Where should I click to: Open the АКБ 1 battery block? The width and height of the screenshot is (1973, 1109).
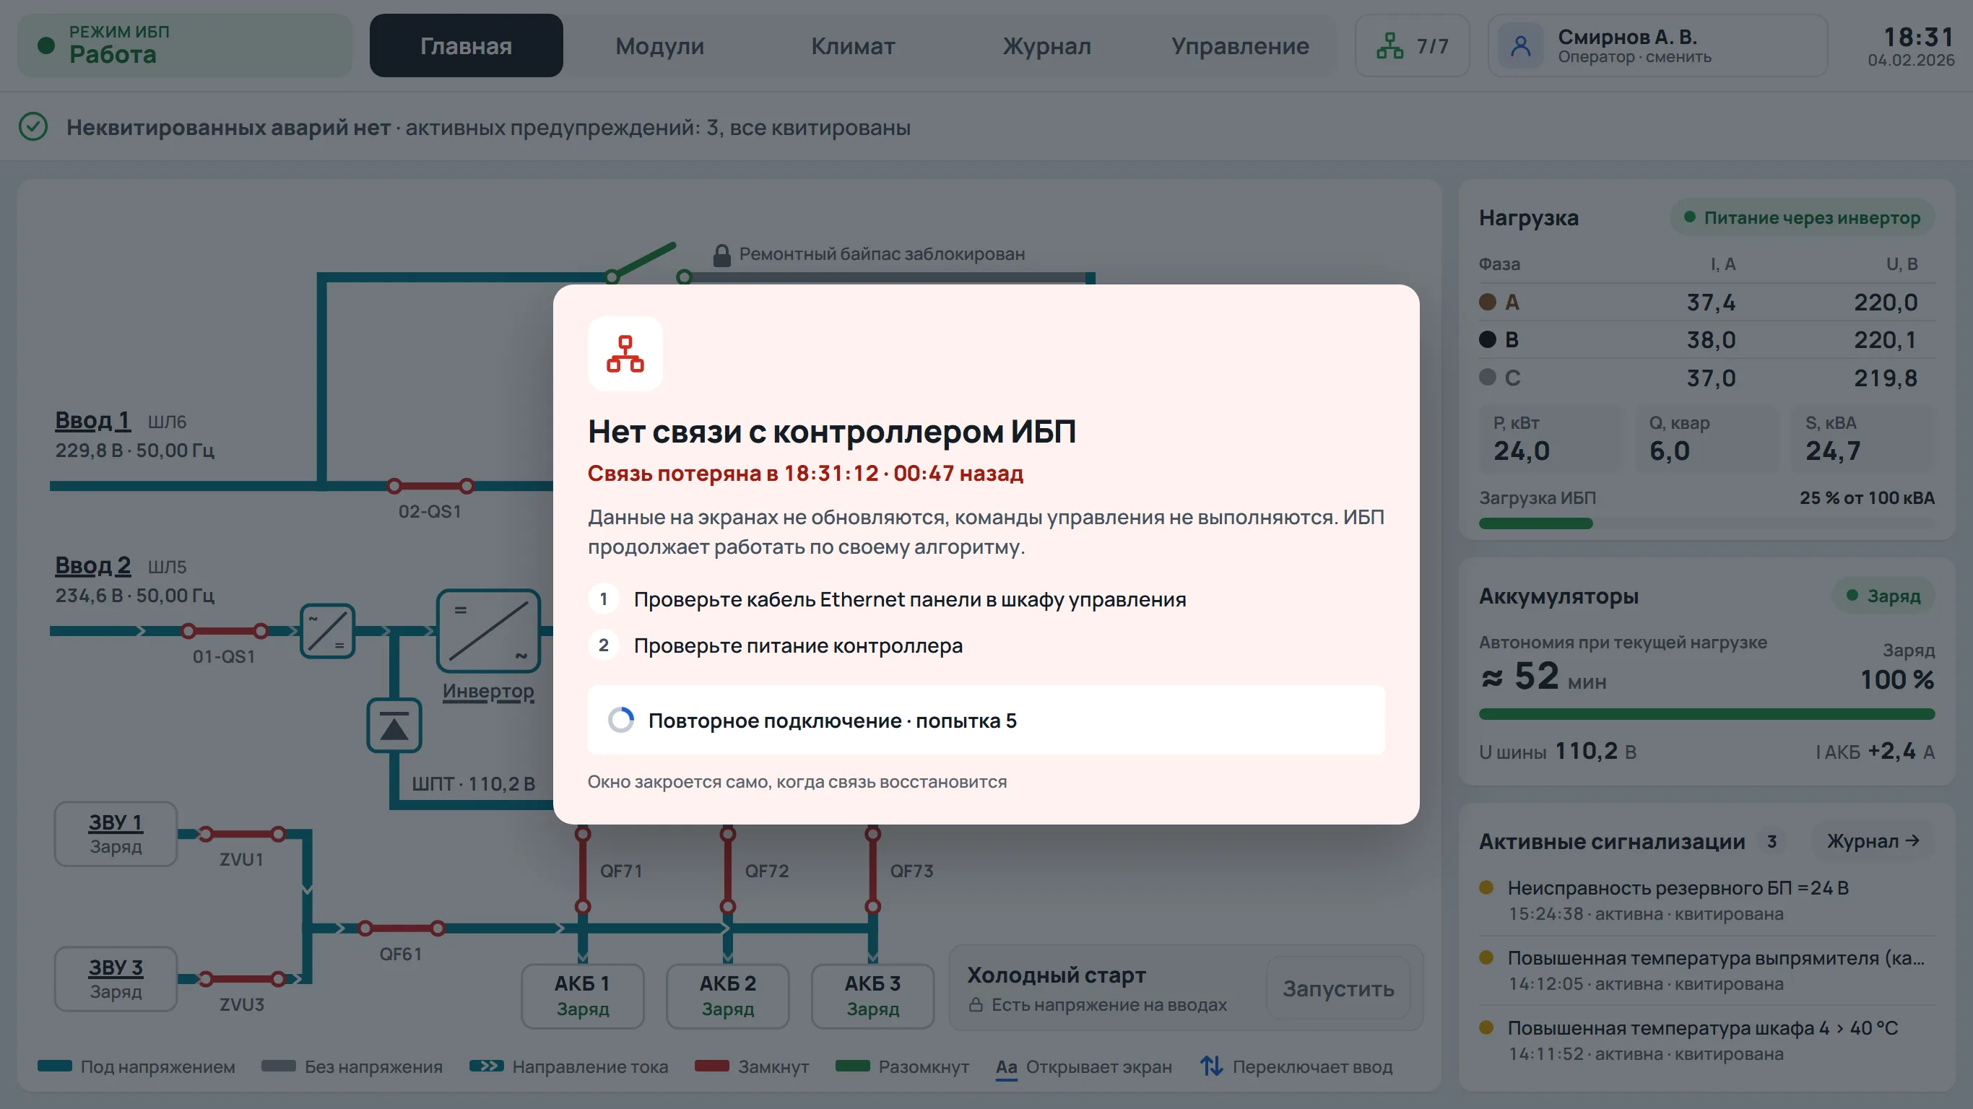(x=583, y=996)
